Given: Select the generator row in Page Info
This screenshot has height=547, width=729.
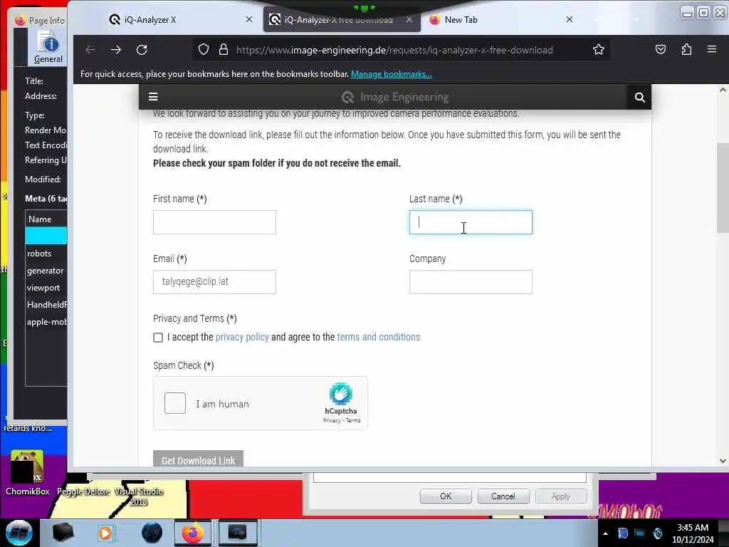Looking at the screenshot, I should tap(46, 271).
